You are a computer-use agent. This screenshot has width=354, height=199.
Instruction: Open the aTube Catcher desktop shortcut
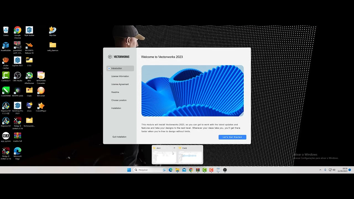pos(6,62)
